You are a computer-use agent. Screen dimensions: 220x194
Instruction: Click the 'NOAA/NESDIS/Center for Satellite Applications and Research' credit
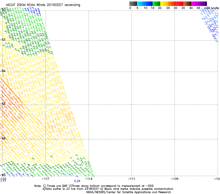click(x=128, y=192)
